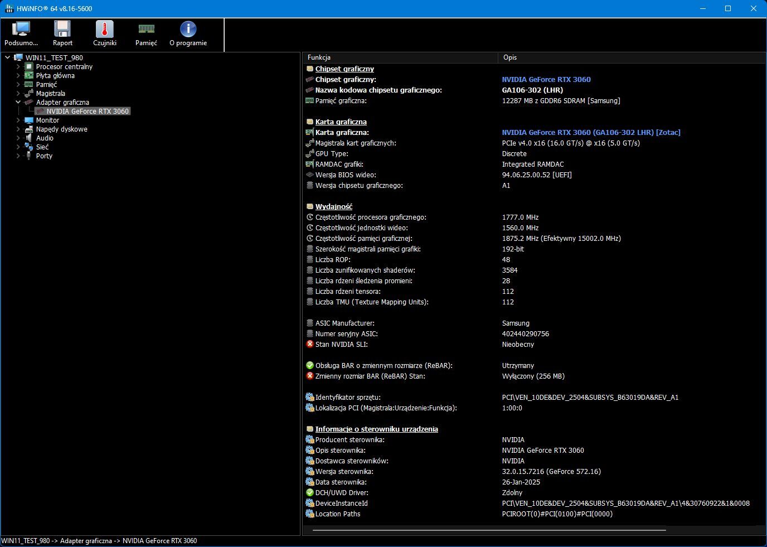Screen dimensions: 767x547
Task: Select the Procesor centralny tree item
Action: pyautogui.click(x=64, y=66)
